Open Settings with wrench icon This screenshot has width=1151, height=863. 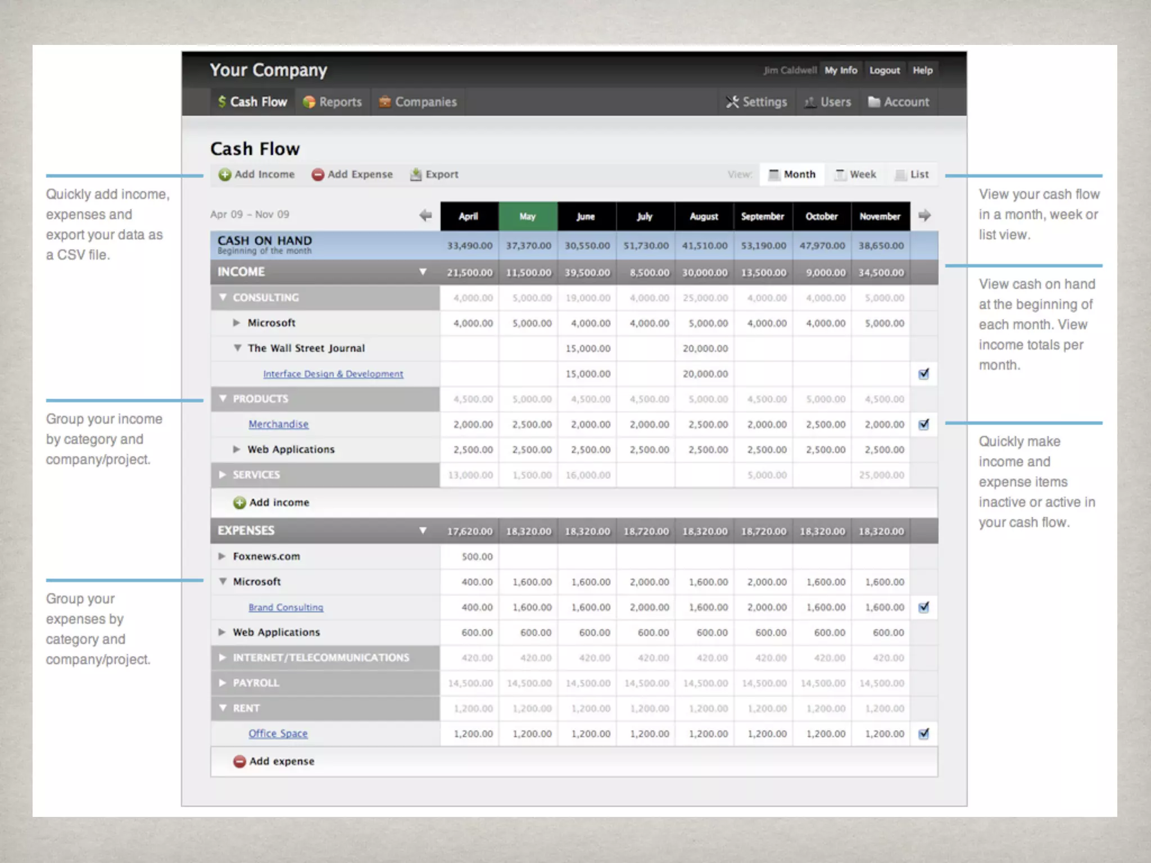732,102
